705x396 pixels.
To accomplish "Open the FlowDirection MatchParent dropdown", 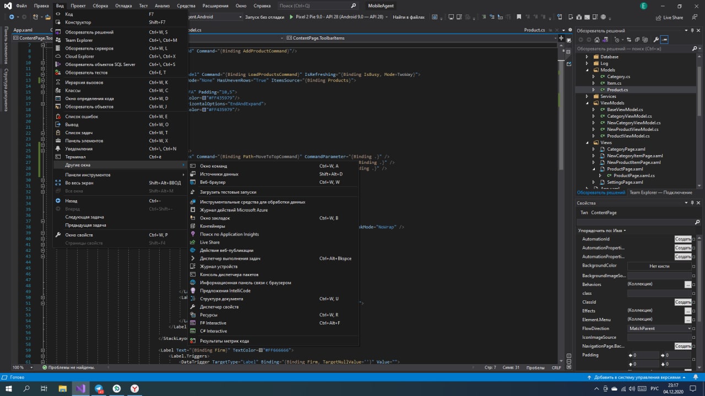I will tap(659, 328).
